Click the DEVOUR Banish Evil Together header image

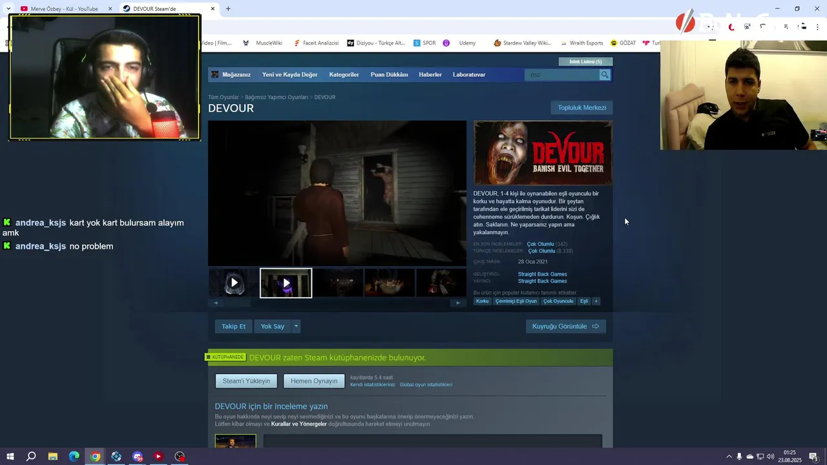[543, 153]
